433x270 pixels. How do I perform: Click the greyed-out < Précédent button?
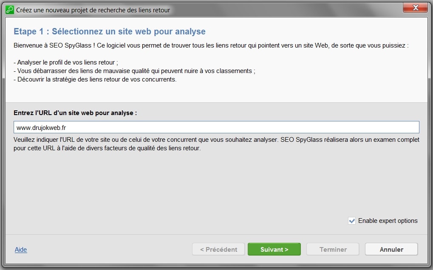coord(218,249)
